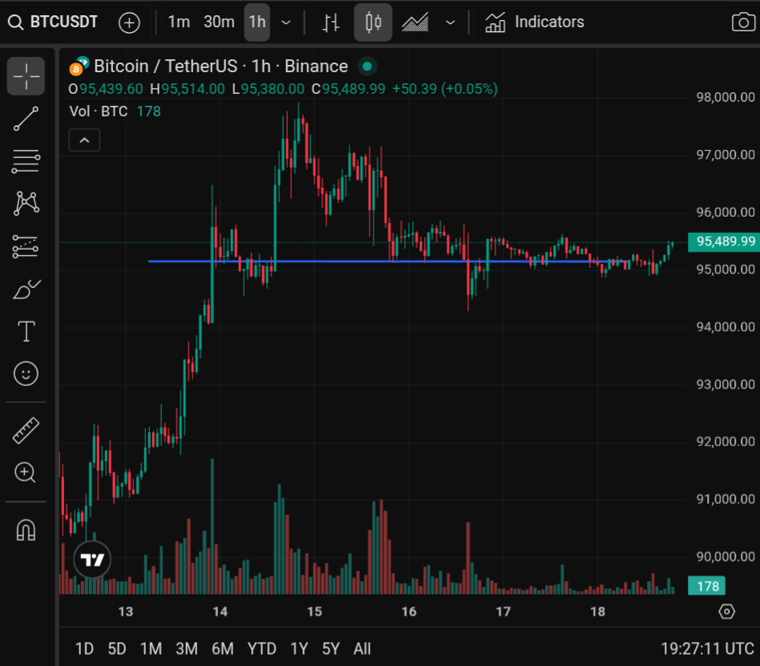
Task: Set the date range to 5D
Action: (x=117, y=648)
